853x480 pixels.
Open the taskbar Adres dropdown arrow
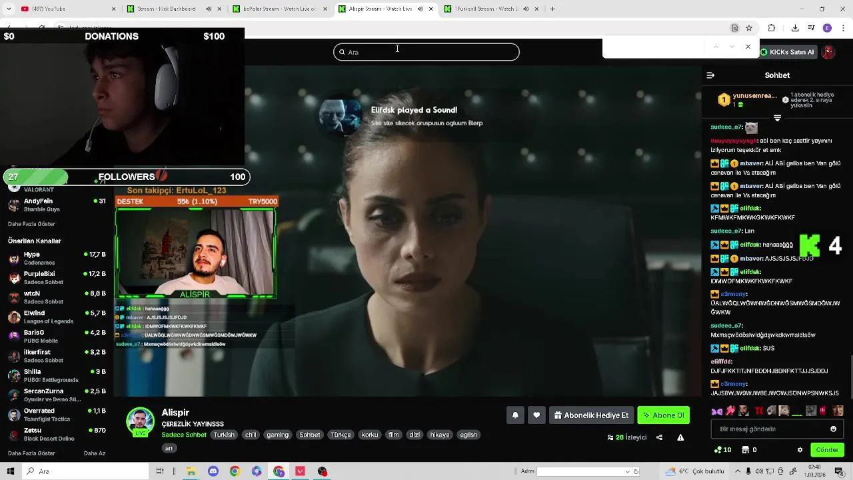pyautogui.click(x=627, y=471)
